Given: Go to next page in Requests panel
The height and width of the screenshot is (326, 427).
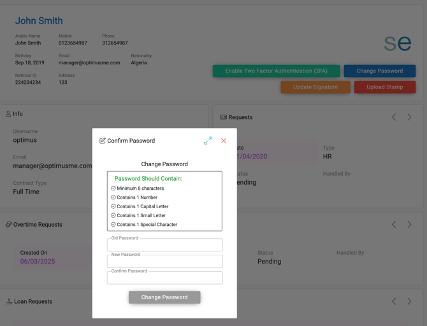Looking at the screenshot, I should [x=409, y=117].
